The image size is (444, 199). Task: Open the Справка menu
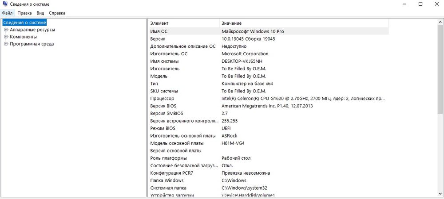click(57, 13)
